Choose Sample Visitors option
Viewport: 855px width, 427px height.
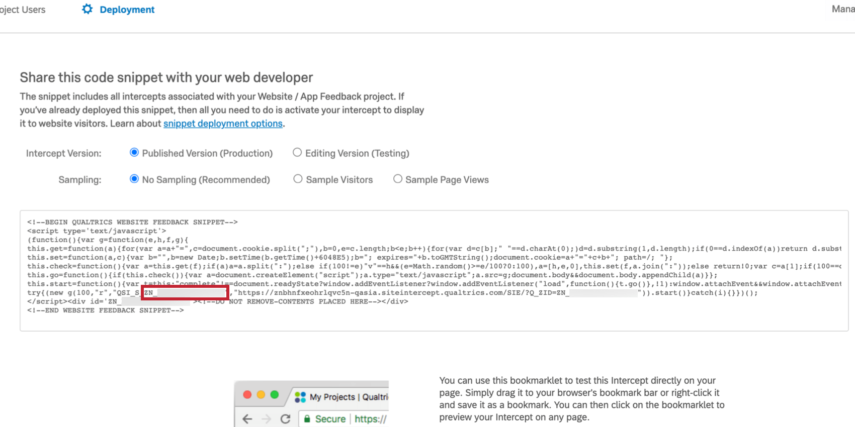click(298, 179)
